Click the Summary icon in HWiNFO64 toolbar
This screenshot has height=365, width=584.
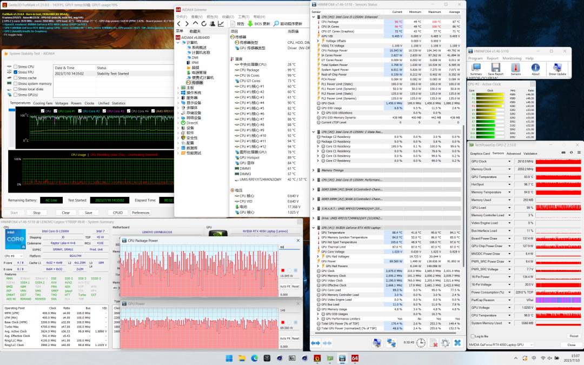click(476, 69)
